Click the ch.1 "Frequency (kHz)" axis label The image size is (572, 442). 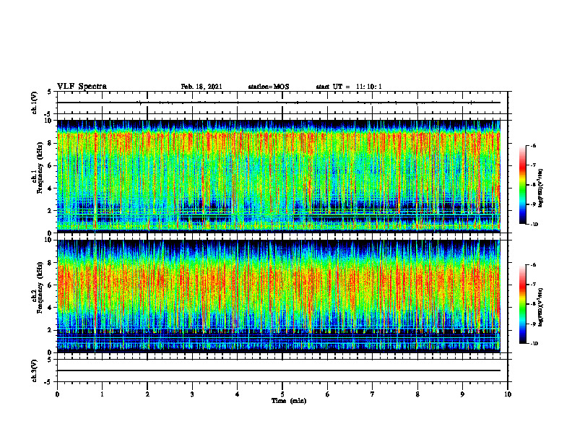(40, 168)
